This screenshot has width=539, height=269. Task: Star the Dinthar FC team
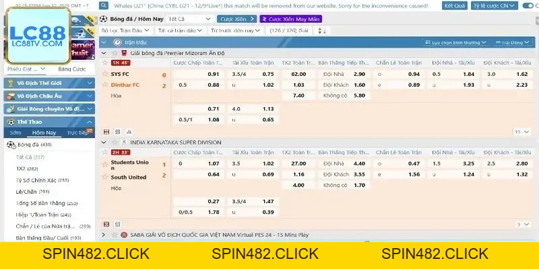coord(105,85)
